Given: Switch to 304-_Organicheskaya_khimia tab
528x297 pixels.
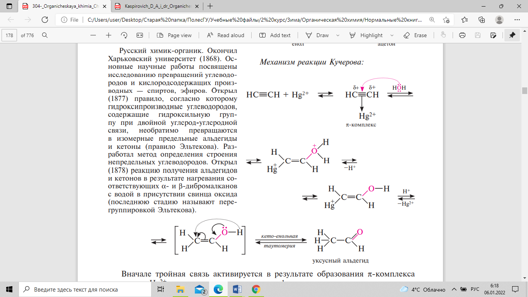Looking at the screenshot, I should tap(63, 6).
